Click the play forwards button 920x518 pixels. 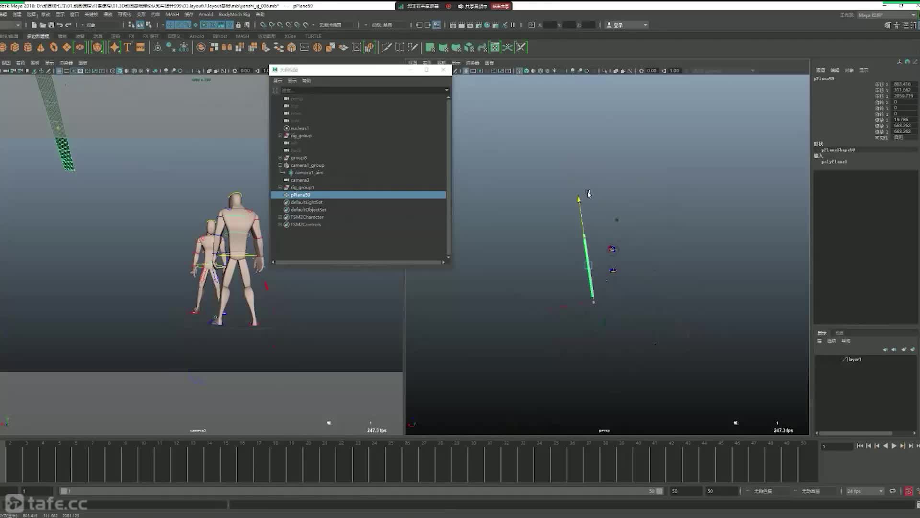(x=894, y=446)
